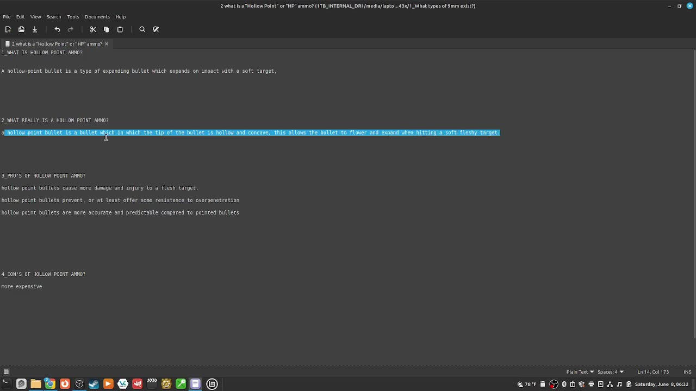Image resolution: width=696 pixels, height=391 pixels.
Task: Close the "Hollow Point" document tab
Action: tap(107, 44)
